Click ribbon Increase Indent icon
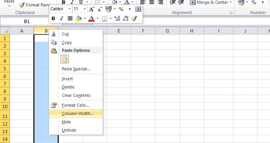270x143 pixels. pos(181,2)
